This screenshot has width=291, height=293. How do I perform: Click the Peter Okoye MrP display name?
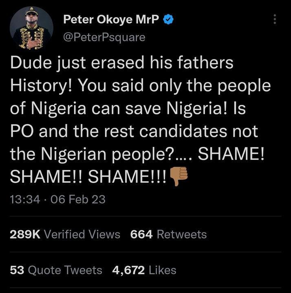pyautogui.click(x=110, y=20)
